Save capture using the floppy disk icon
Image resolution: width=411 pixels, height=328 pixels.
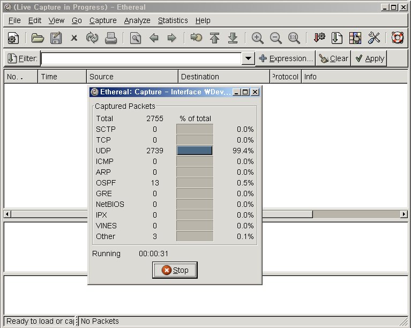56,38
